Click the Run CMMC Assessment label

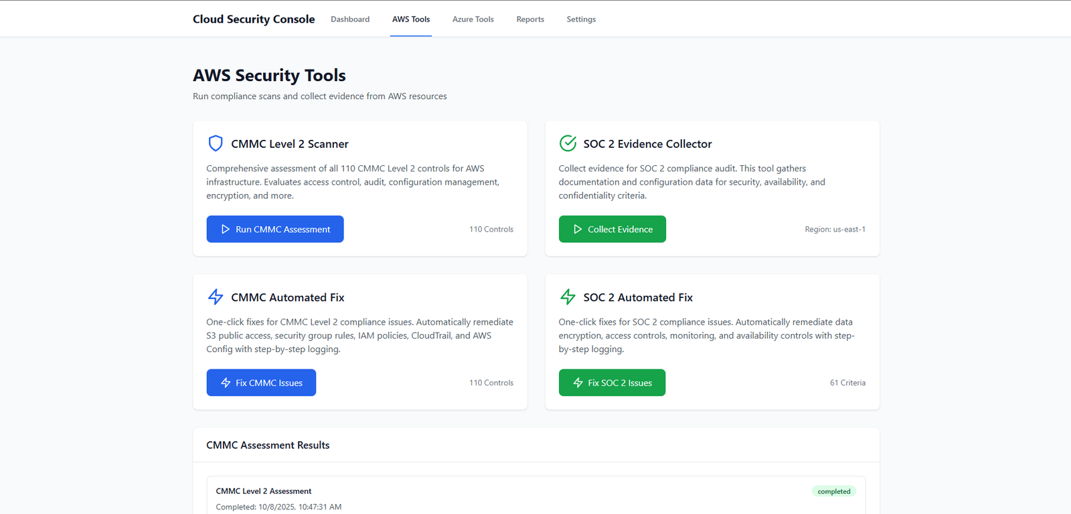pos(283,230)
